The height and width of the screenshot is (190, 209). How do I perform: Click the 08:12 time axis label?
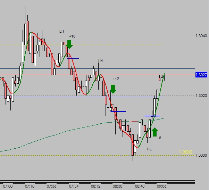95,186
